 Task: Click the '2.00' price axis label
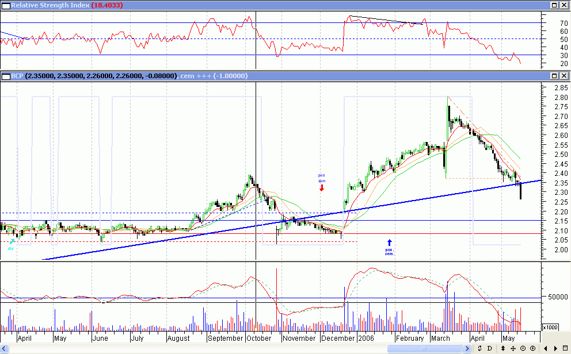click(x=561, y=249)
